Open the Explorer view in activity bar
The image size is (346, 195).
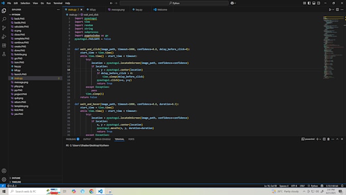click(4, 11)
